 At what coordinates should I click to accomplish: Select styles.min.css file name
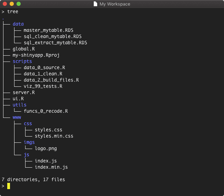point(54,136)
